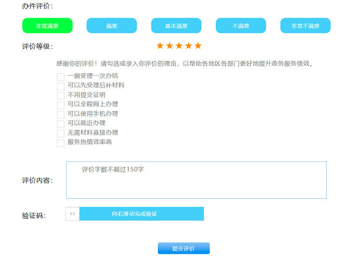Check the 不用提交证明 option
The image size is (348, 262).
pos(60,95)
